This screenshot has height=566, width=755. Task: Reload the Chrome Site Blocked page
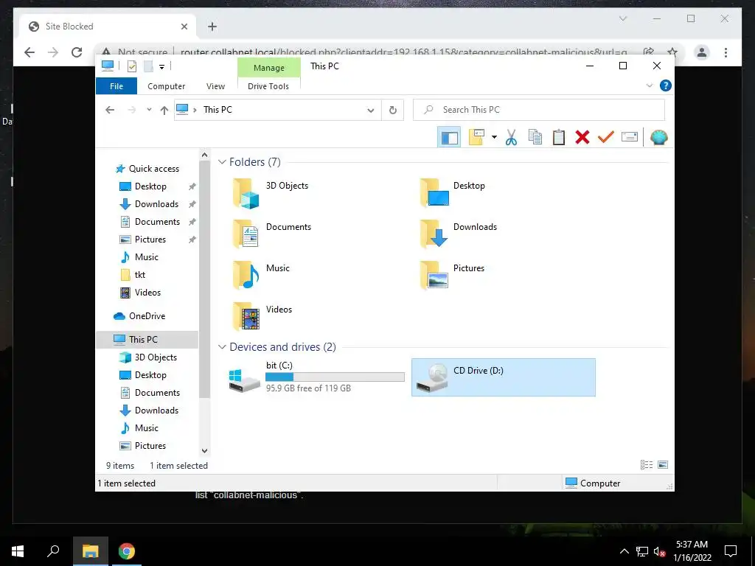[x=77, y=52]
